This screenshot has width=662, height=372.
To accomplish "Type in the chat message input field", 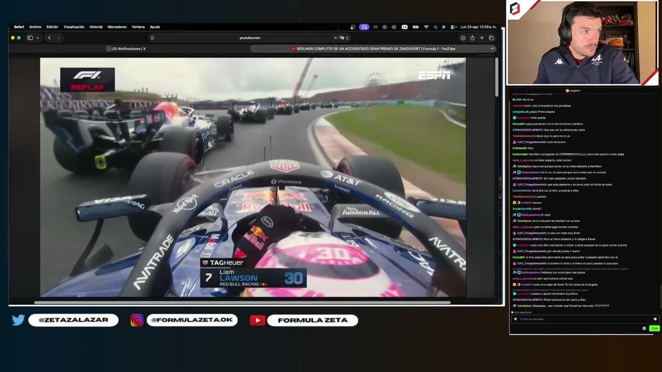I will point(583,319).
